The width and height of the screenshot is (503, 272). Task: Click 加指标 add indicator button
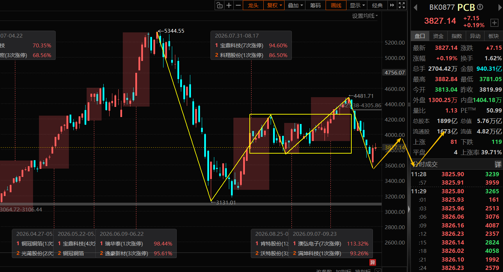point(343,271)
